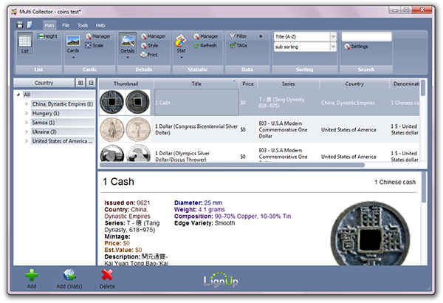Open TAGs in Data group

tap(238, 45)
